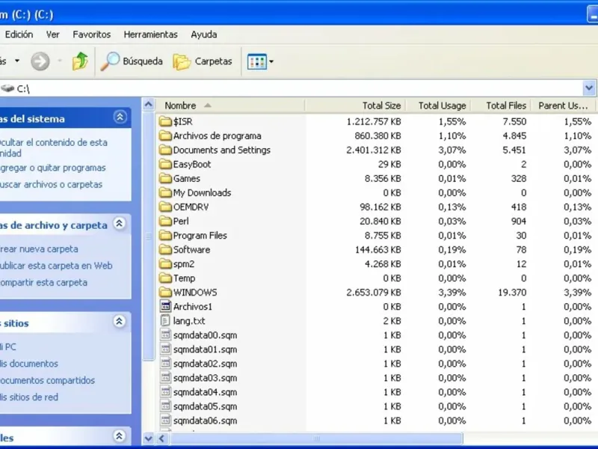Select the WINDOWS folder icon

tap(165, 293)
